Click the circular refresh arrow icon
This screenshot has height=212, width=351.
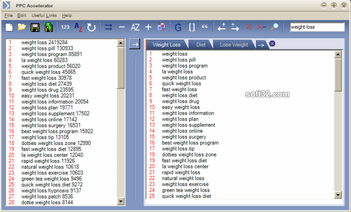(91, 27)
